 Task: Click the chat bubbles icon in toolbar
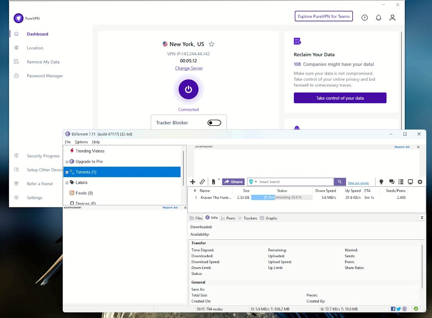pyautogui.click(x=392, y=182)
